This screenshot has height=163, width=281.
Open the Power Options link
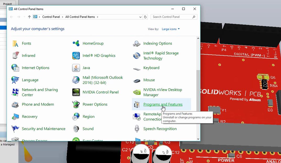(x=95, y=104)
